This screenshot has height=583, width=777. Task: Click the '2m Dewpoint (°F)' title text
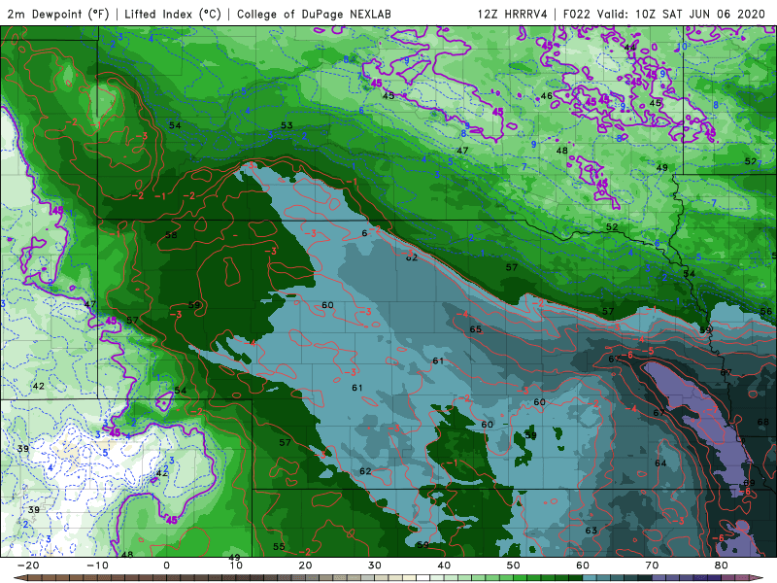(58, 14)
